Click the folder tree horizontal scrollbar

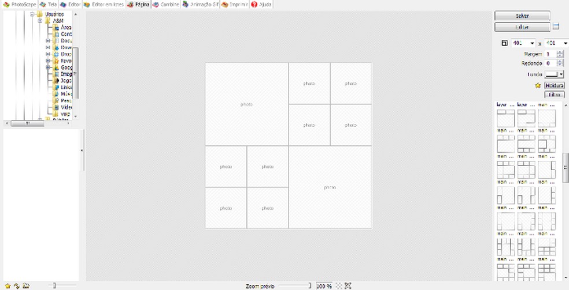28,123
